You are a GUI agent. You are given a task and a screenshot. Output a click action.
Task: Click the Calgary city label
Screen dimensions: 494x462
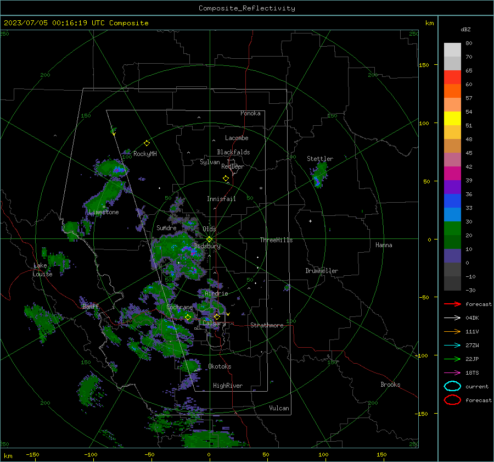pos(214,323)
